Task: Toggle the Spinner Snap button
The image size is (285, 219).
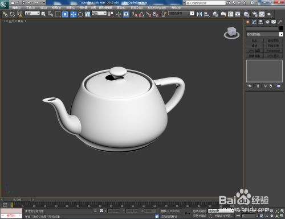Action: pyautogui.click(x=156, y=14)
